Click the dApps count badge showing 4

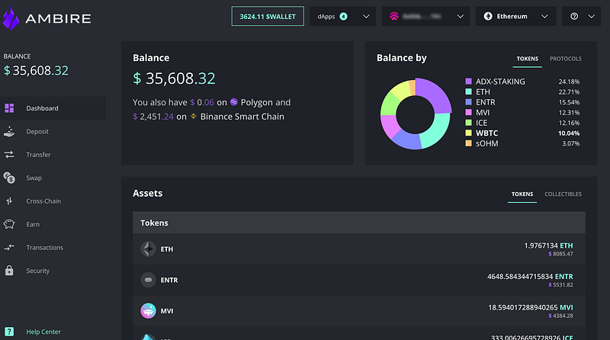pos(344,16)
